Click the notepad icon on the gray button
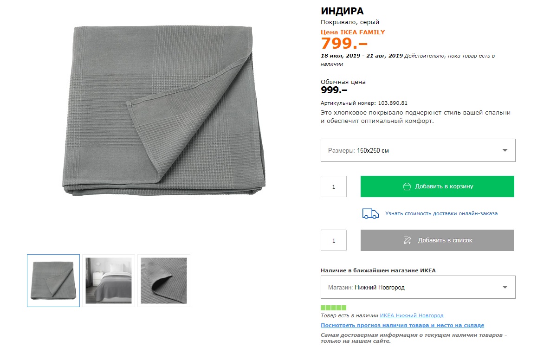This screenshot has height=347, width=537. point(407,240)
